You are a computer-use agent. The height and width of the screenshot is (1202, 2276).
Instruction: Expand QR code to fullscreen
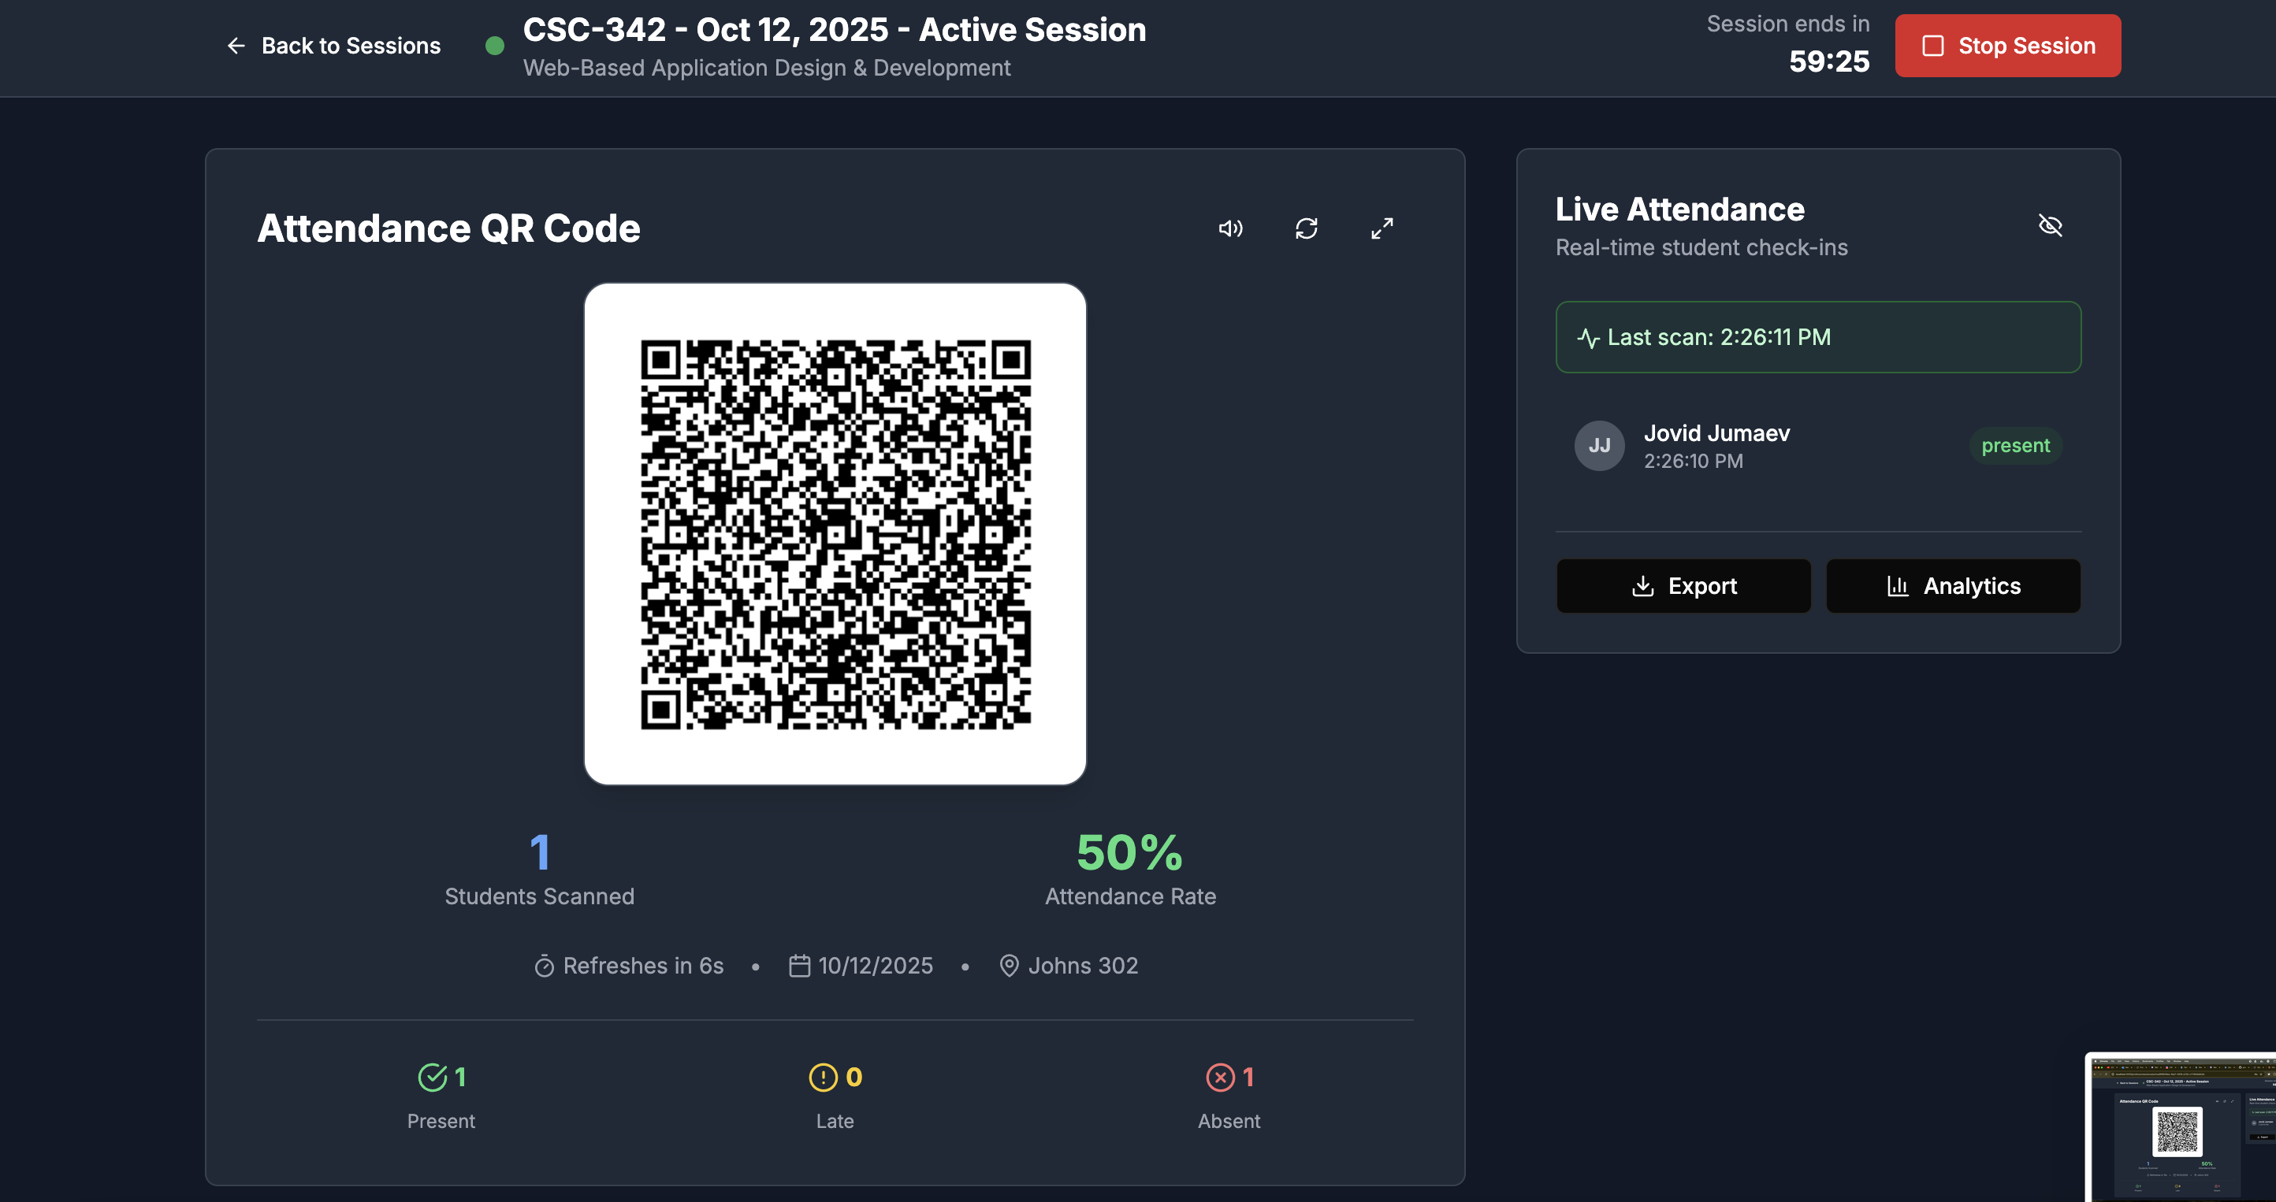tap(1382, 228)
